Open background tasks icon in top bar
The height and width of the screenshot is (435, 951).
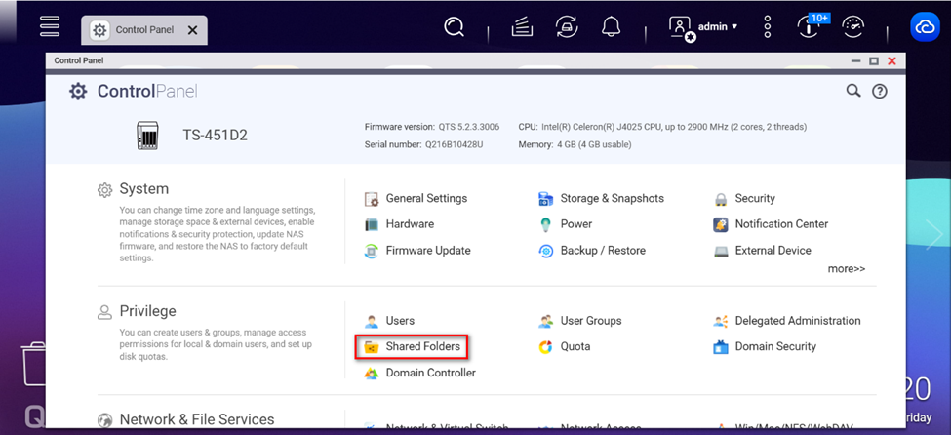coord(523,27)
